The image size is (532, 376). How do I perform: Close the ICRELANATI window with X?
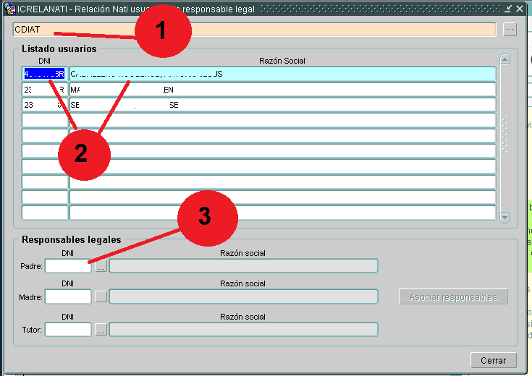(520, 9)
